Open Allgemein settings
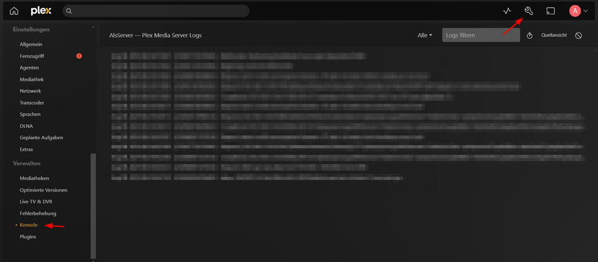598x262 pixels. [x=31, y=45]
